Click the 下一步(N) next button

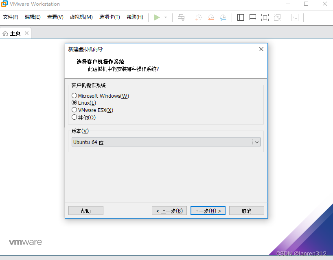pyautogui.click(x=208, y=211)
